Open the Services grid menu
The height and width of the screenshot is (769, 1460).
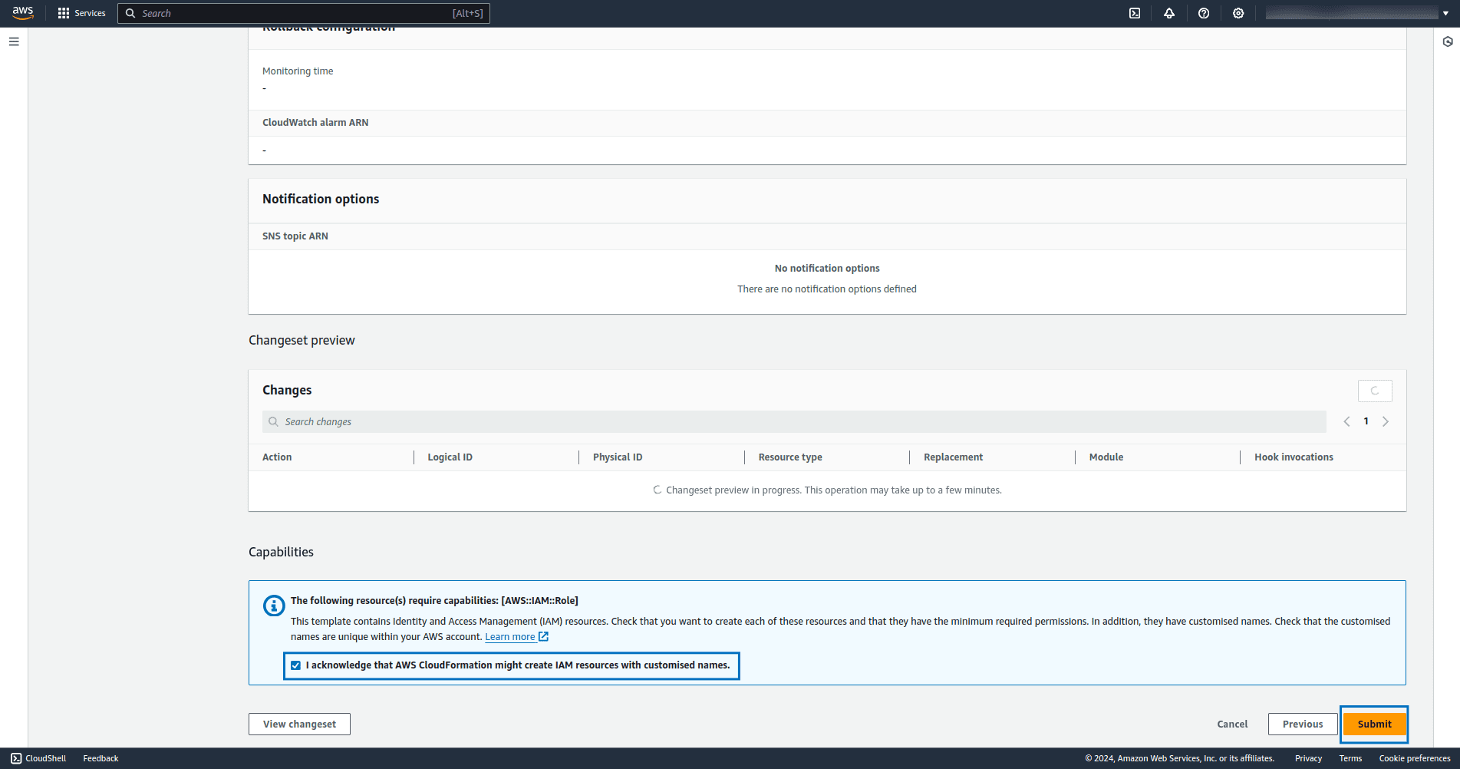point(81,13)
